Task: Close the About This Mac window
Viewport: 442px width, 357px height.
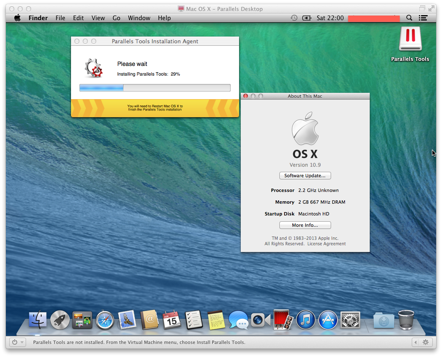Action: point(245,96)
